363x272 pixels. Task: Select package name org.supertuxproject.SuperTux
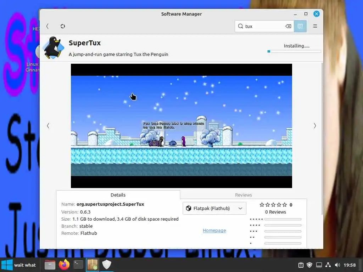110,204
